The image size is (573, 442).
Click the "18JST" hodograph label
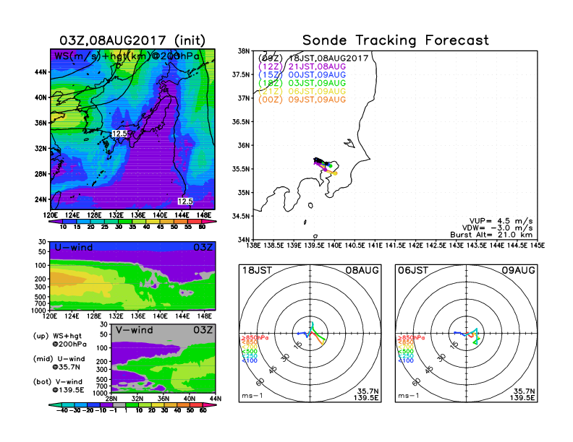point(257,270)
